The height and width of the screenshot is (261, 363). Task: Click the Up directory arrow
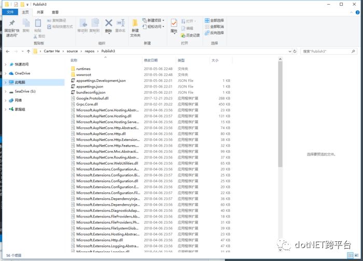(x=28, y=51)
